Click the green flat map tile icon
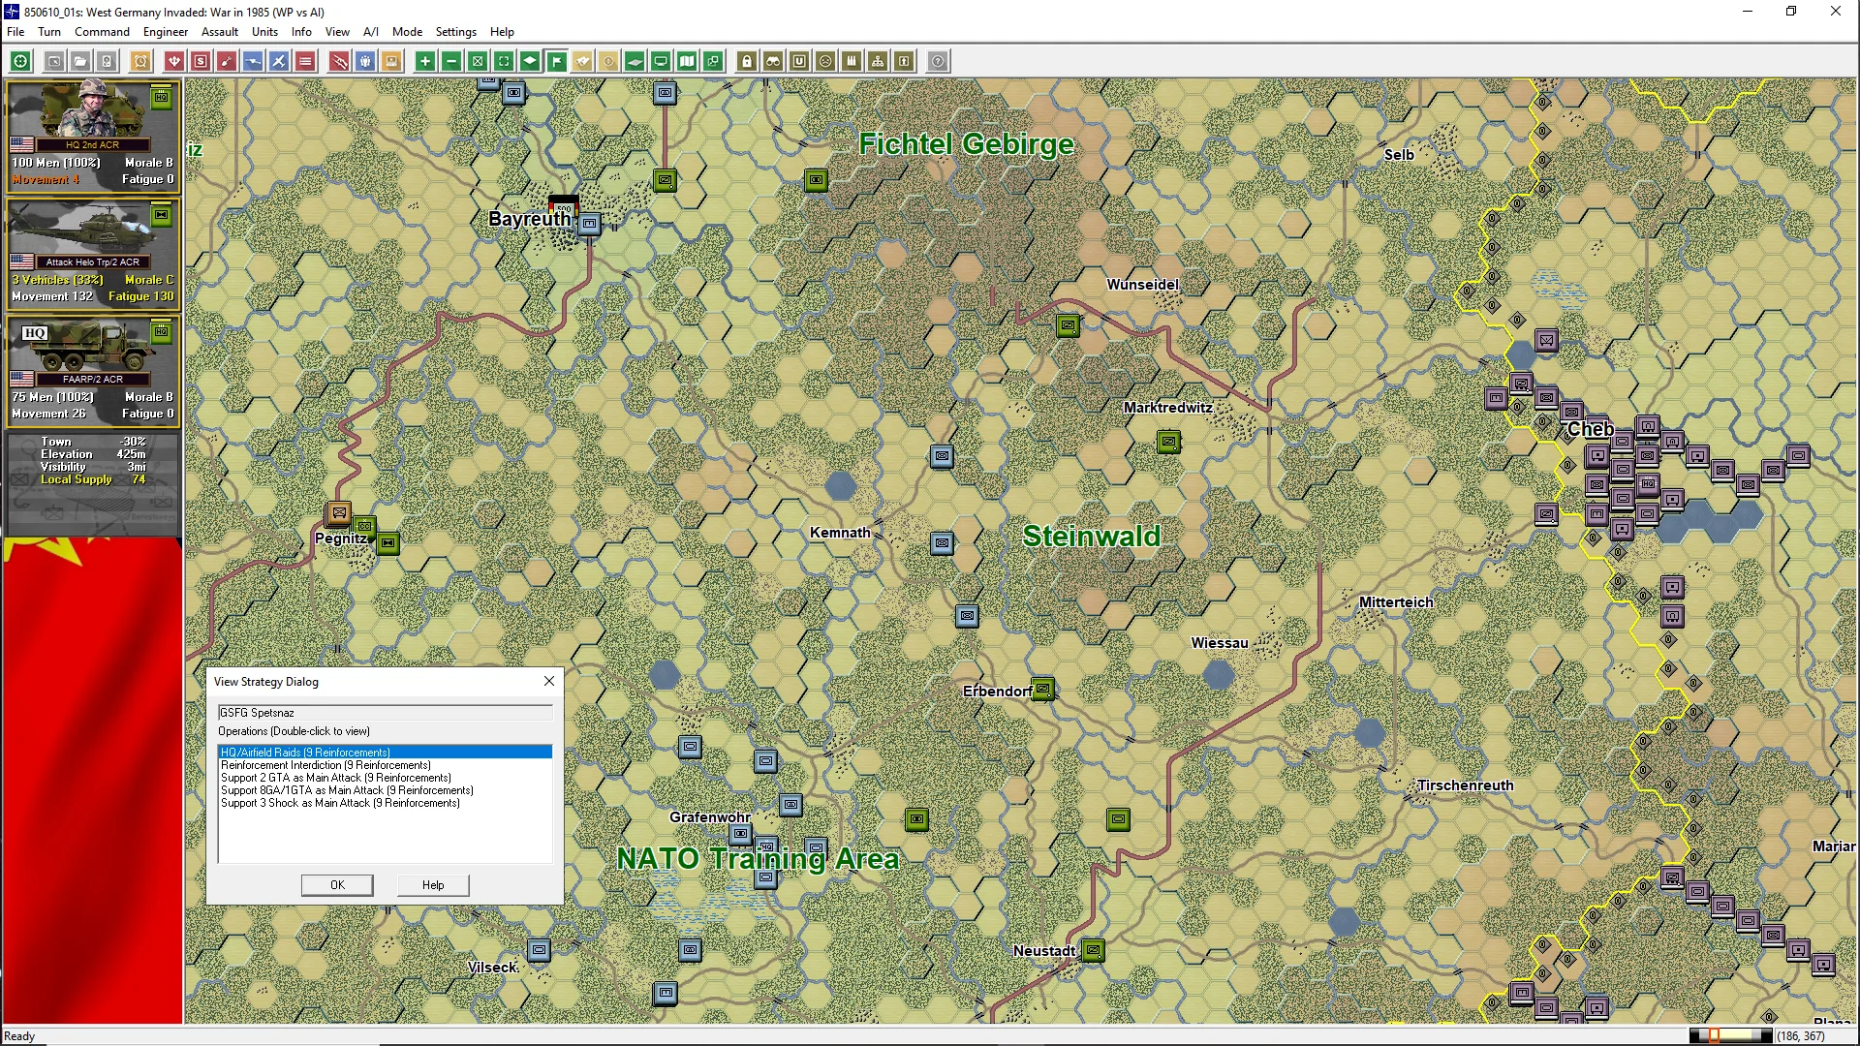 [635, 61]
